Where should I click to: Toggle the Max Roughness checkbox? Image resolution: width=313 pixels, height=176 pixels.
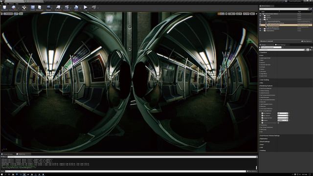click(x=262, y=113)
